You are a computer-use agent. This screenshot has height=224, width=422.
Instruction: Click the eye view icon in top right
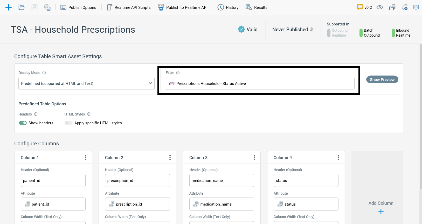click(380, 7)
